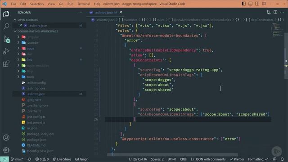
Task: Customize layout icon in title bar
Action: pyautogui.click(x=264, y=4)
